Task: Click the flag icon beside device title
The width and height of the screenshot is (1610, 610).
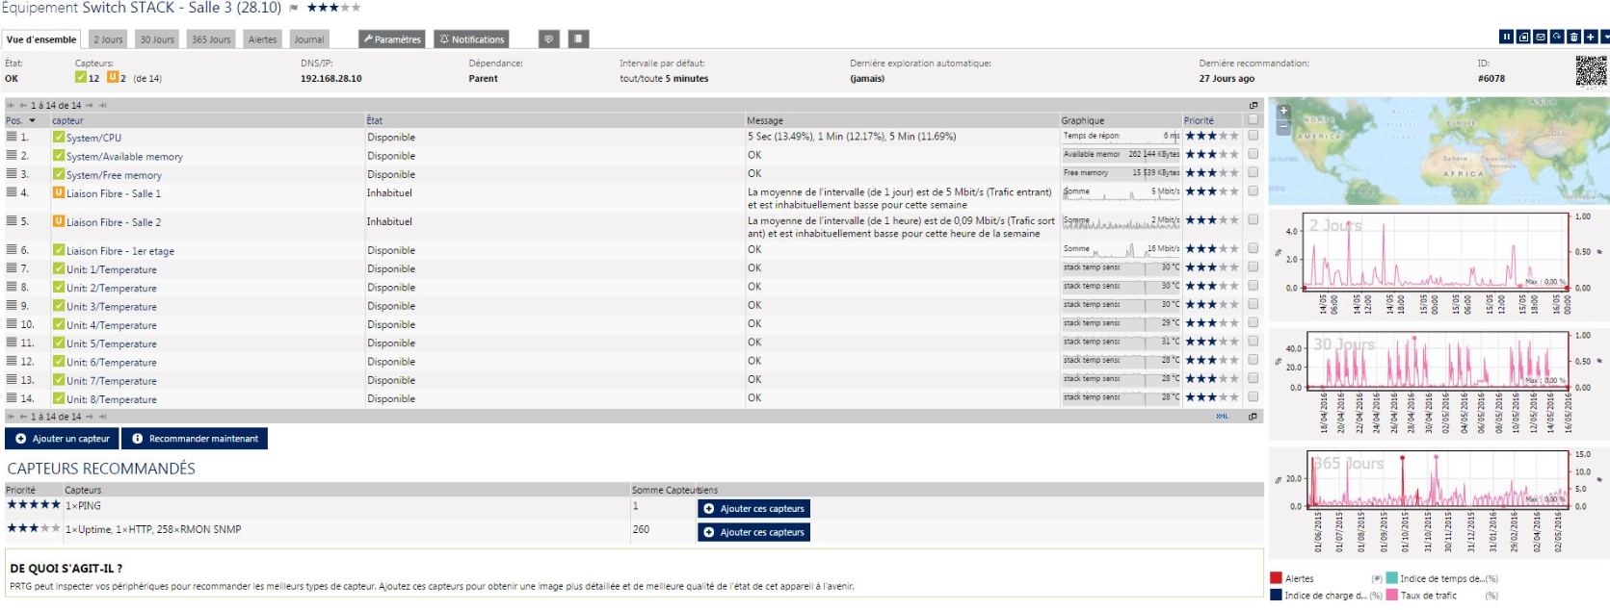Action: click(294, 9)
